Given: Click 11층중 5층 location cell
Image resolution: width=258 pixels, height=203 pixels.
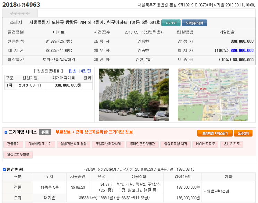Looking at the screenshot, I should coord(50,187).
